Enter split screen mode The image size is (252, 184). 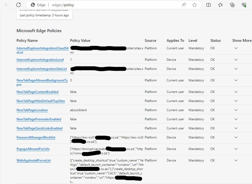209,5
